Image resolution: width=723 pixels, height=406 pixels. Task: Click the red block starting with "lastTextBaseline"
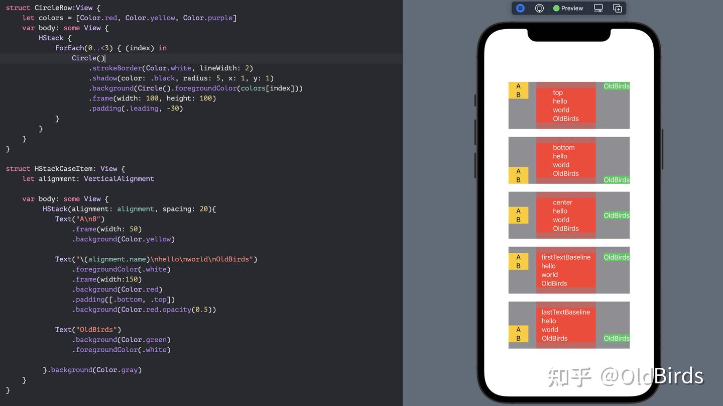[x=566, y=325]
